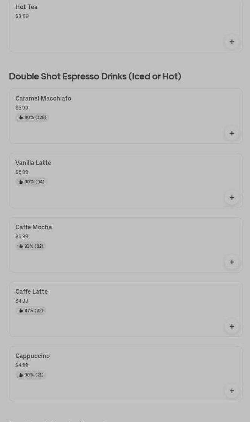Open the Vanilla Latte item title
This screenshot has width=250, height=422.
(33, 163)
